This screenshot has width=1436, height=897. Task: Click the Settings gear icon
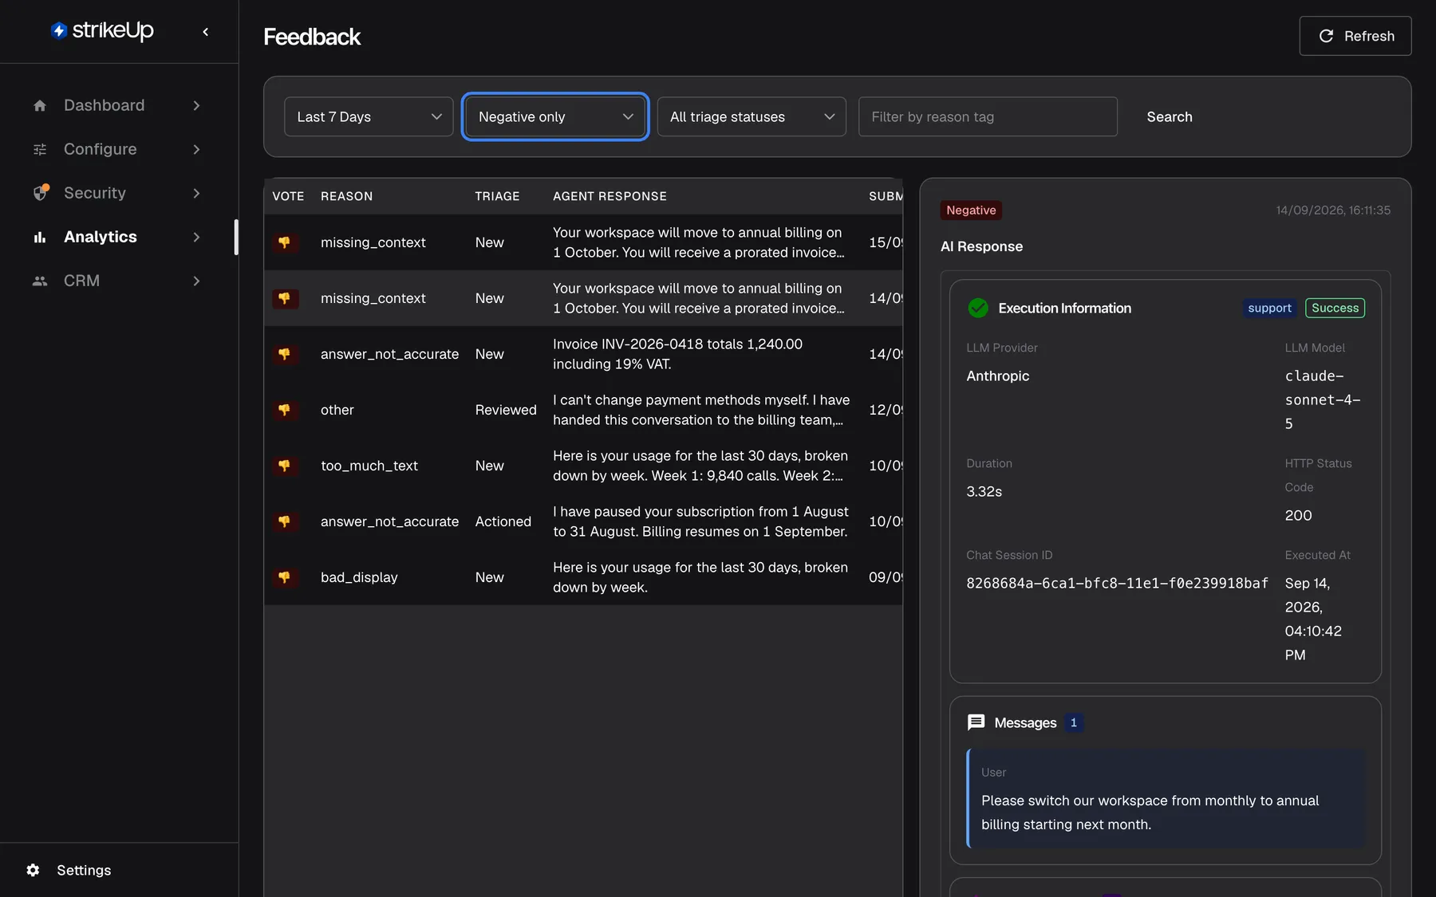[33, 870]
